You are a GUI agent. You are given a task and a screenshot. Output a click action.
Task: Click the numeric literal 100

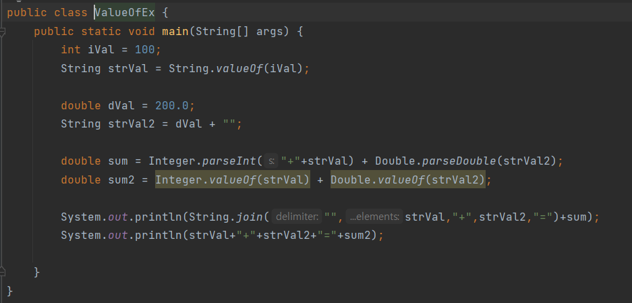[x=145, y=50]
